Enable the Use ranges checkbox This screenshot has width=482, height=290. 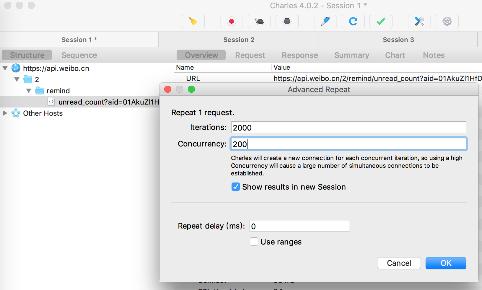tap(254, 242)
